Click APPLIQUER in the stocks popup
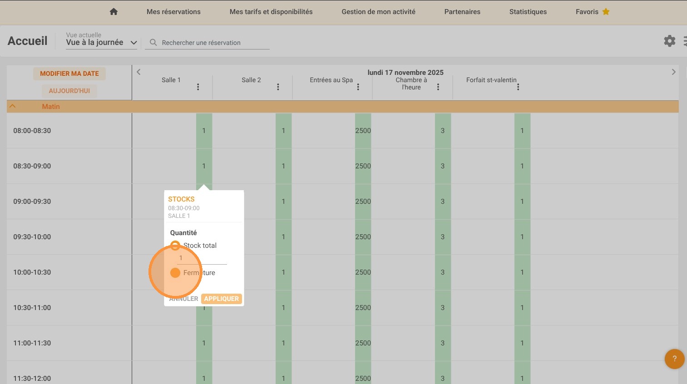The height and width of the screenshot is (384, 687). click(222, 299)
